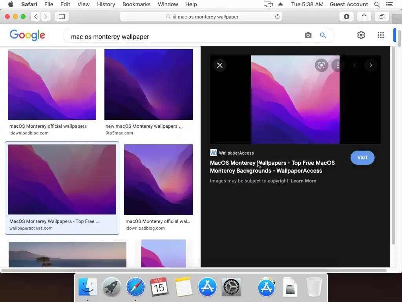This screenshot has height=302, width=402.
Task: Reload the page in address bar
Action: (277, 17)
